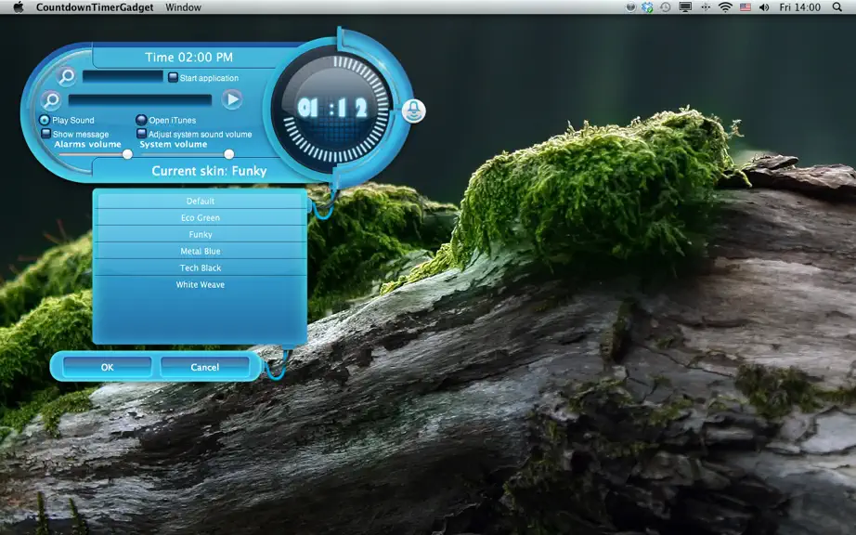Click the countdown digits on the dial
This screenshot has height=535, width=856.
coord(333,108)
